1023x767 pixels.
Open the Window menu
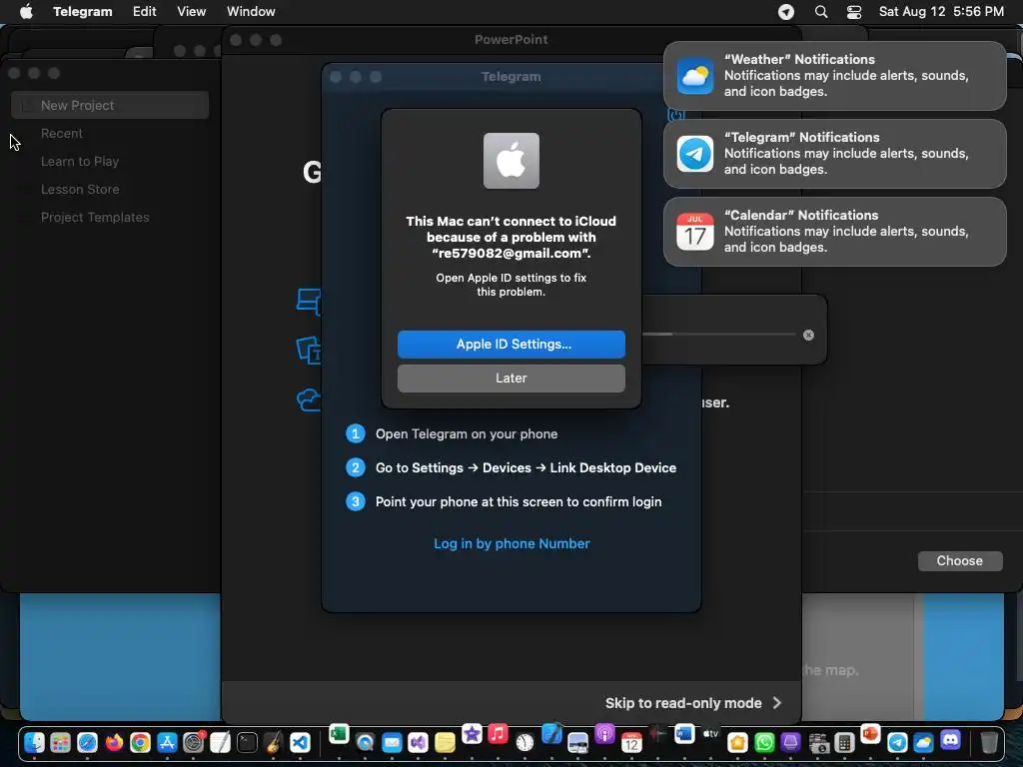click(251, 11)
